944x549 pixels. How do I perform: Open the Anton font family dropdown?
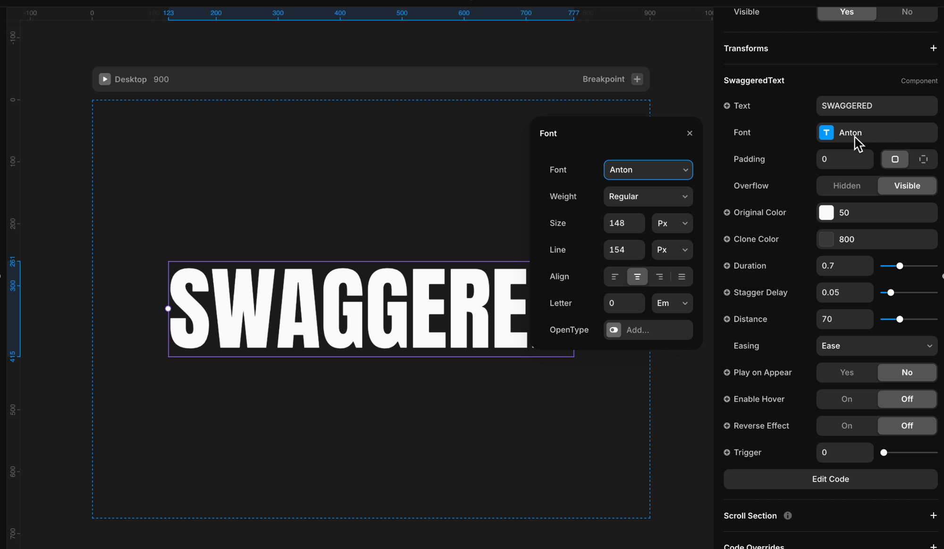(648, 170)
